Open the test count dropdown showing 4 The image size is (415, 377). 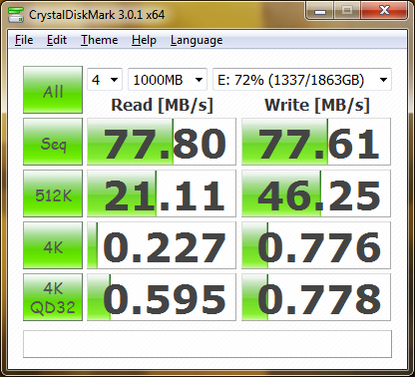[x=105, y=80]
